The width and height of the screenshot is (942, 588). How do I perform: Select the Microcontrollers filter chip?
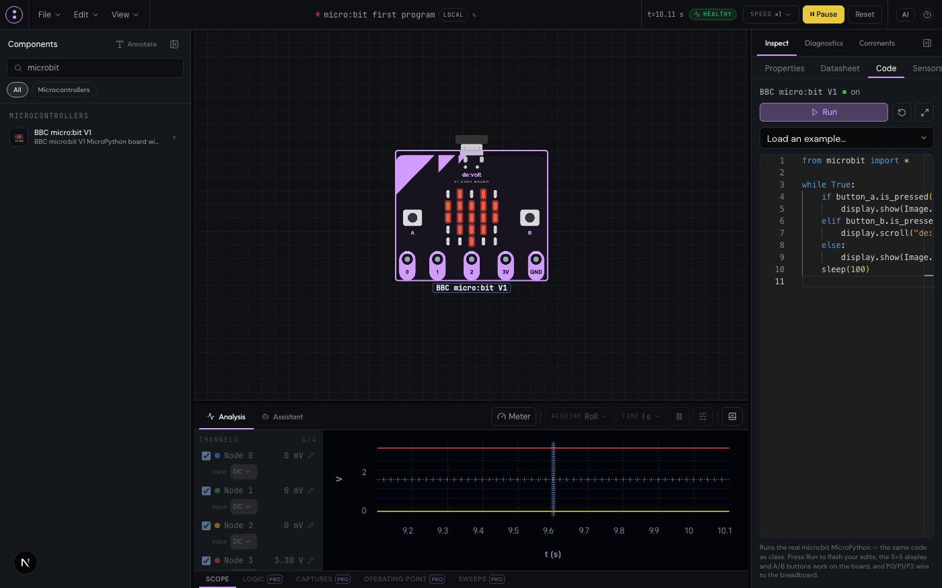64,90
